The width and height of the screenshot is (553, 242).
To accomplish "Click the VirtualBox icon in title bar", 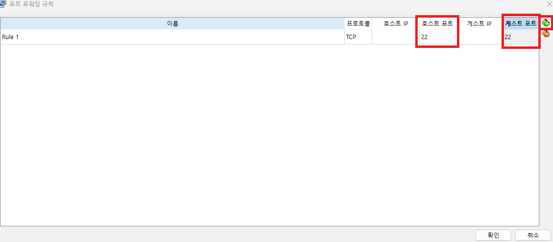I will (3, 4).
